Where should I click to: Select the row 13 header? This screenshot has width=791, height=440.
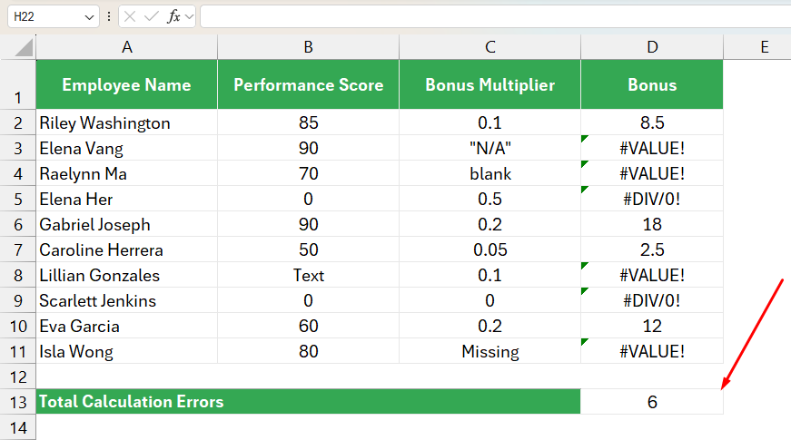[x=18, y=402]
